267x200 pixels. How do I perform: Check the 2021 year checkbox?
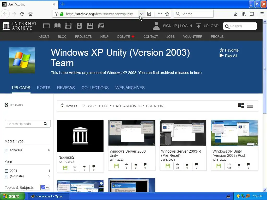tap(7, 171)
